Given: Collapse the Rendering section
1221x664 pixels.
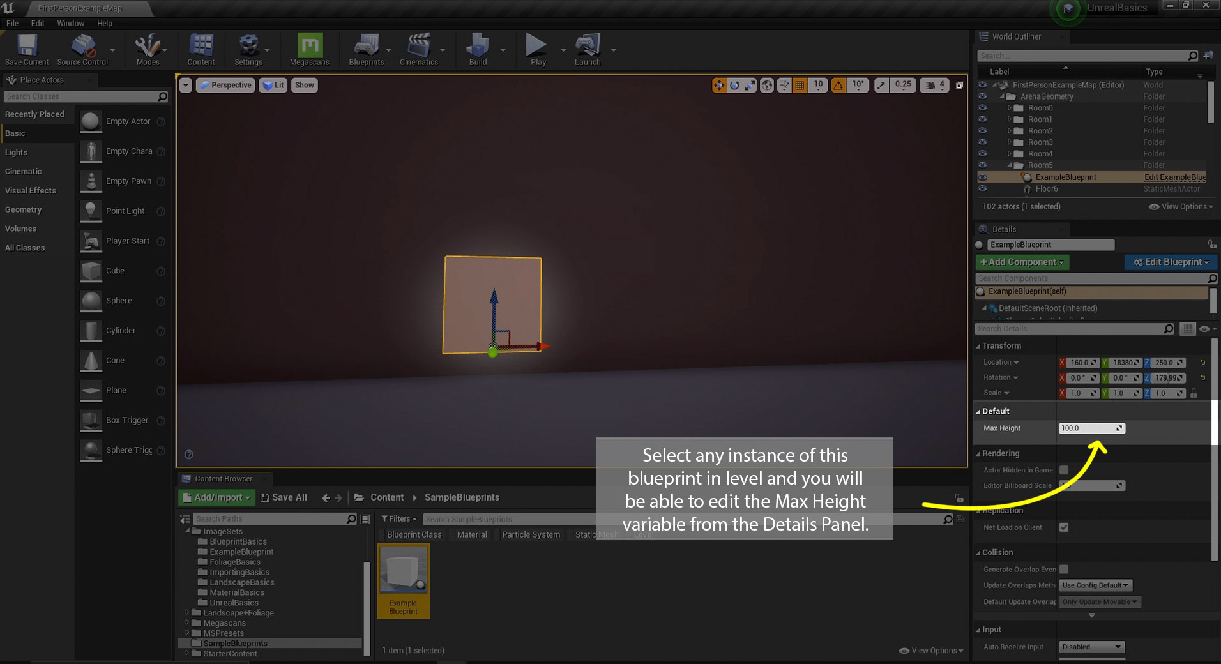Looking at the screenshot, I should [978, 454].
